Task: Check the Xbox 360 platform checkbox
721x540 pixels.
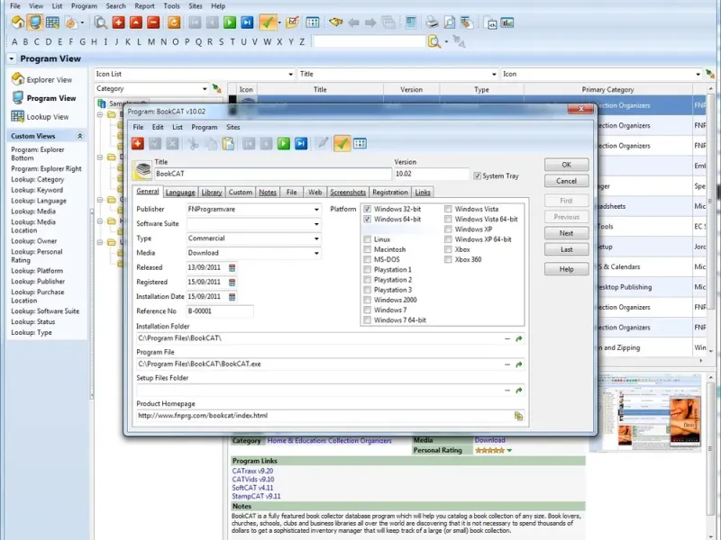Action: coord(448,259)
